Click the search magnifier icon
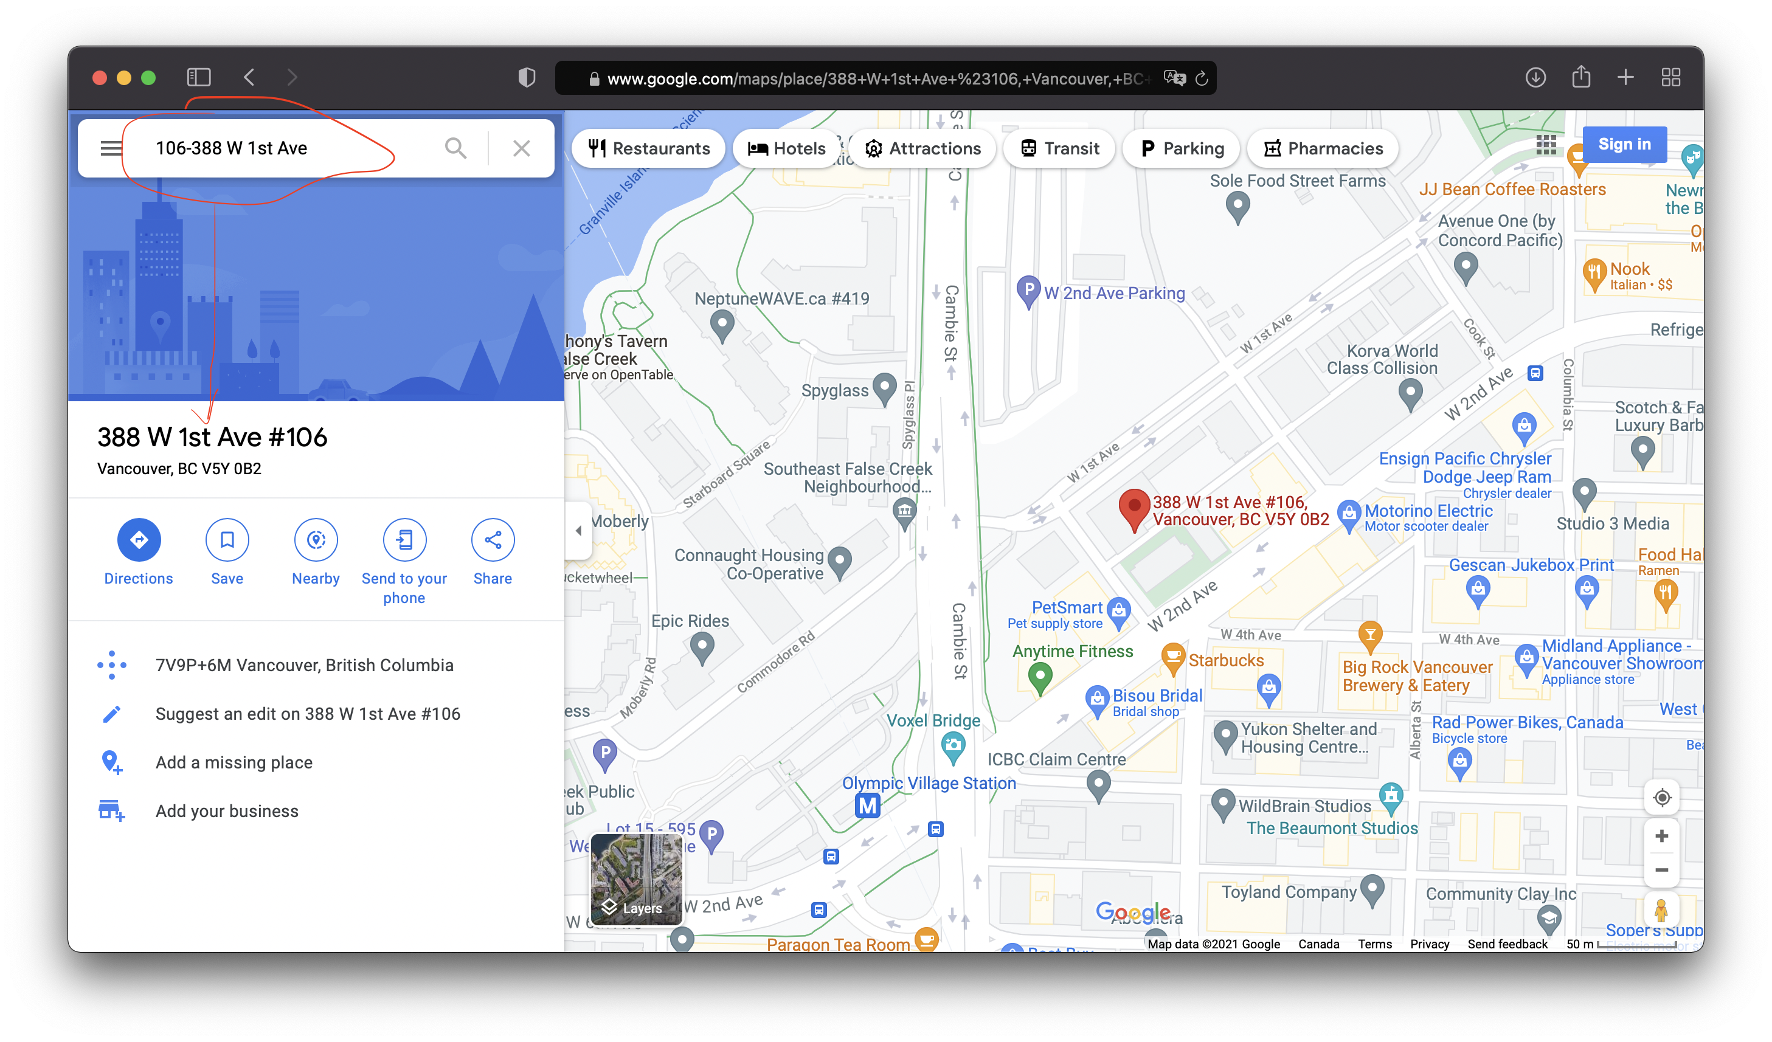The height and width of the screenshot is (1042, 1772). (x=455, y=148)
